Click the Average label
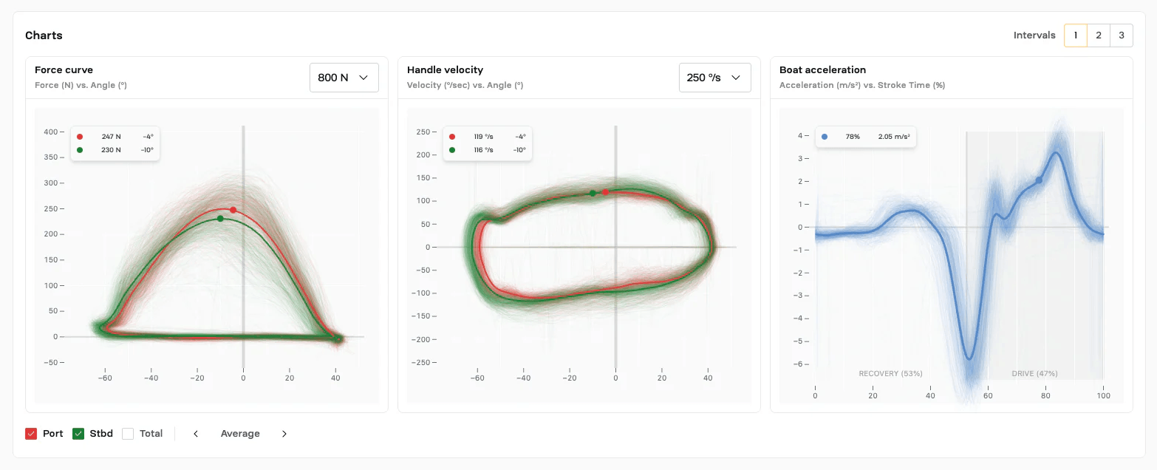 [x=240, y=434]
